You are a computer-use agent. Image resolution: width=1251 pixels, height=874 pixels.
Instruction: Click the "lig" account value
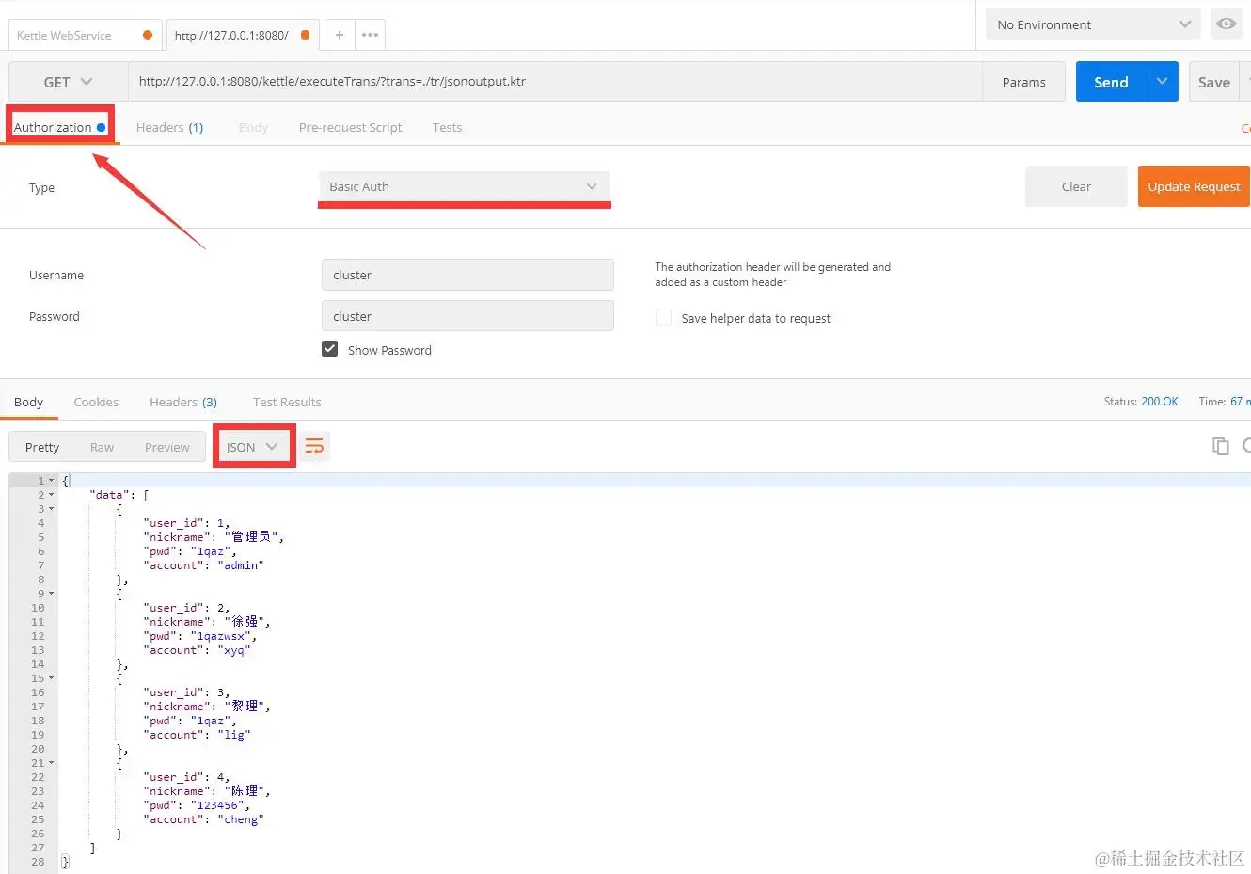point(234,735)
